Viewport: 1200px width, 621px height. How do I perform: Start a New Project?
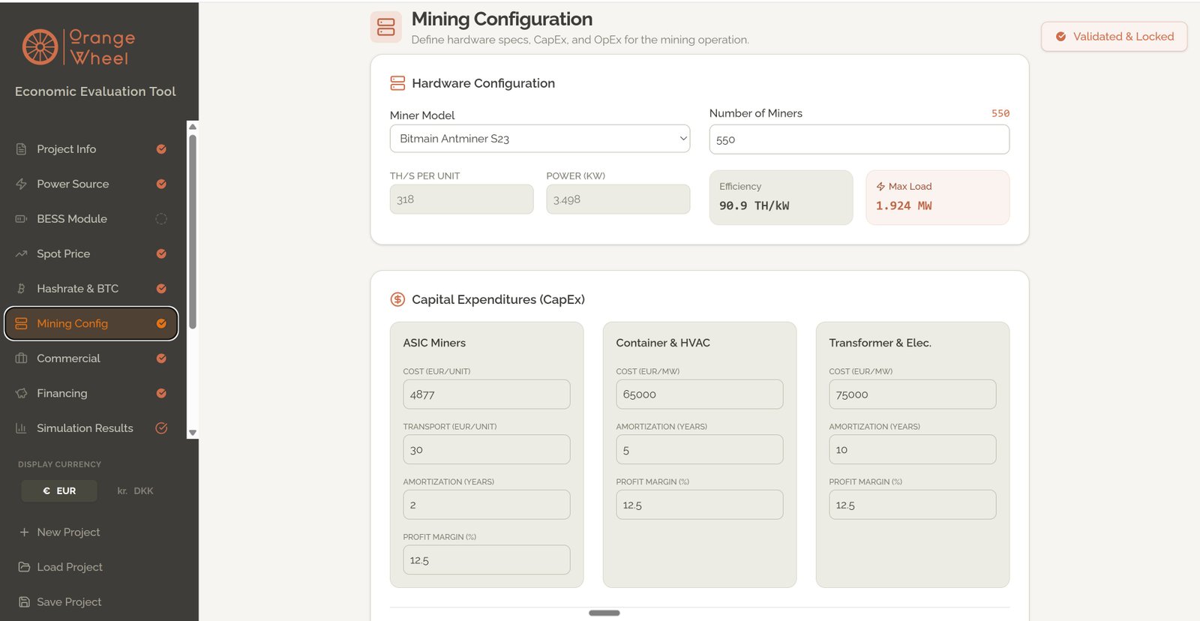(59, 532)
